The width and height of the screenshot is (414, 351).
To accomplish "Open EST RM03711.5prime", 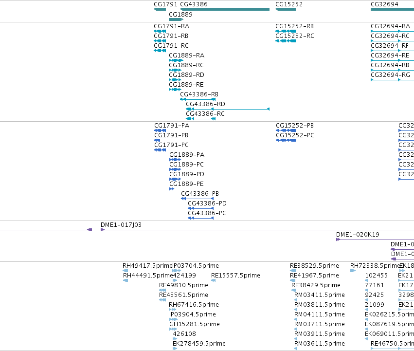I will click(295, 329).
